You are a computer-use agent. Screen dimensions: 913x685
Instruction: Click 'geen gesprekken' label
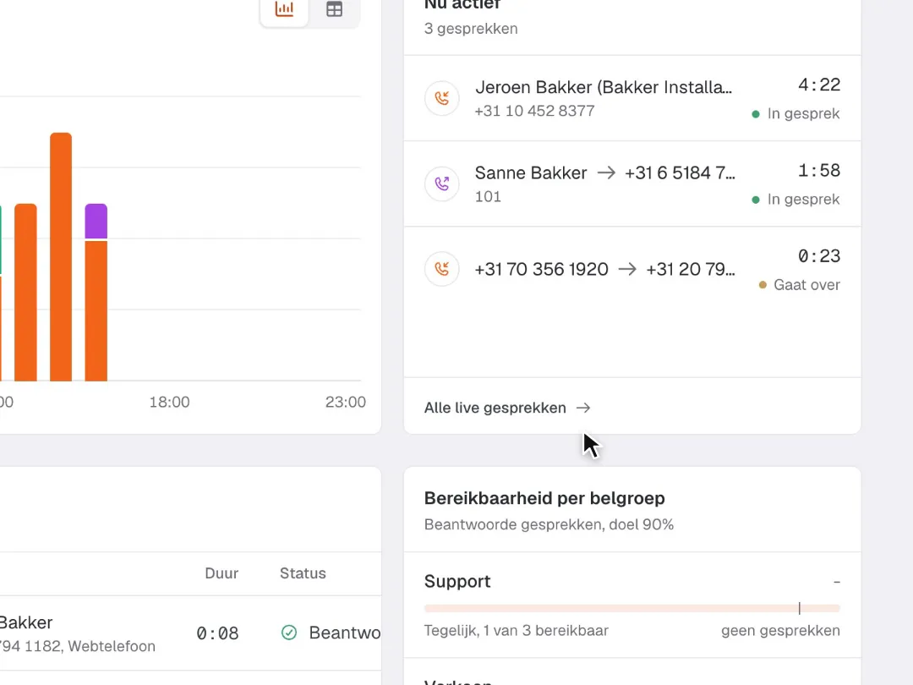click(781, 631)
